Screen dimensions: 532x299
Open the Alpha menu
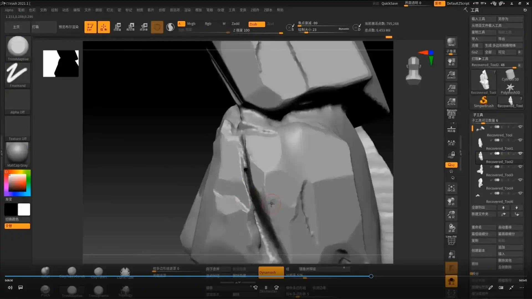click(x=9, y=10)
